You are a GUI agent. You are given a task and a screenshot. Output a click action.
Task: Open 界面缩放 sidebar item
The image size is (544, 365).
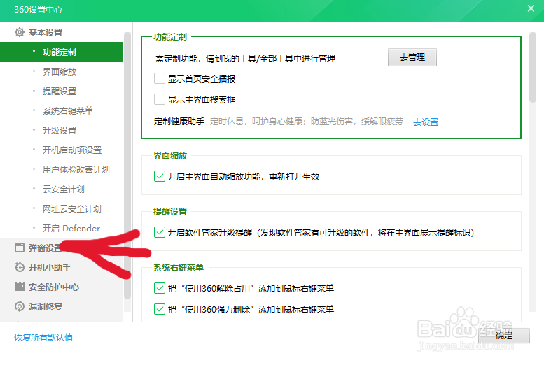60,72
